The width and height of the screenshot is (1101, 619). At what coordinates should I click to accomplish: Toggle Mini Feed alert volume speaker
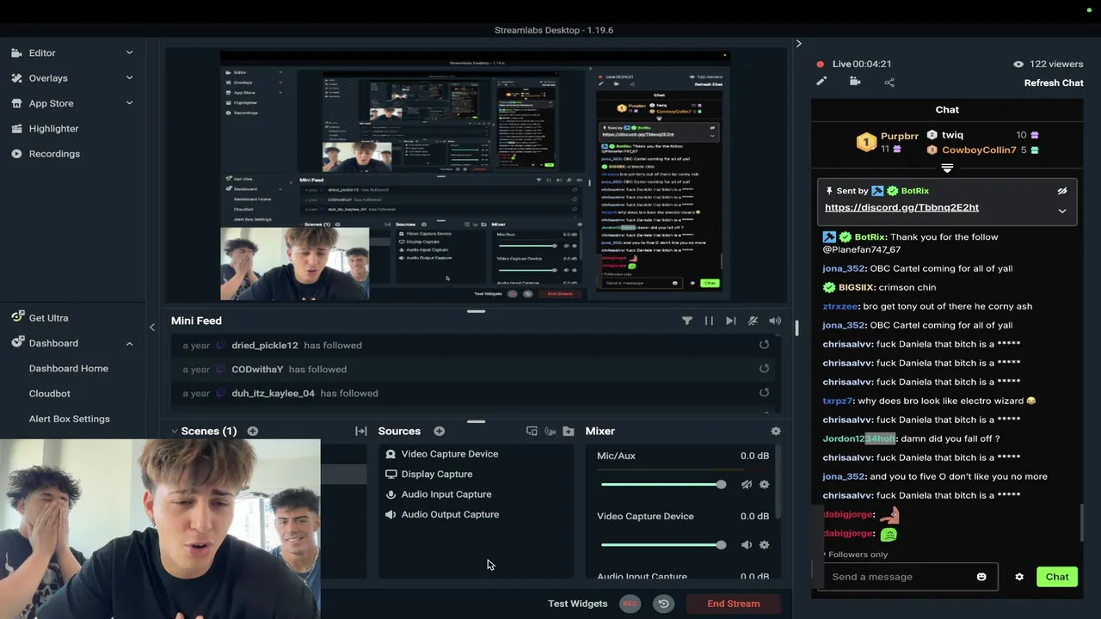click(775, 321)
